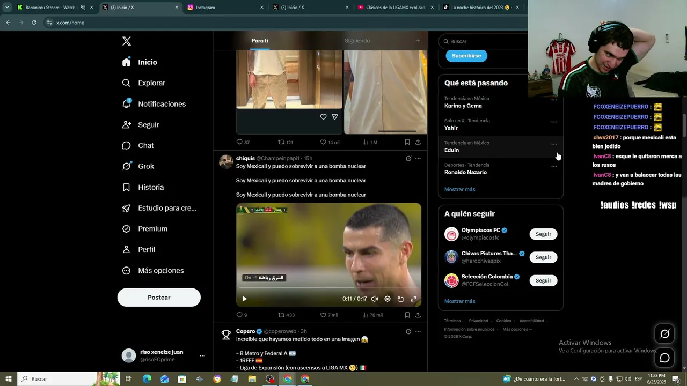Open more options on chiquis post
Image resolution: width=687 pixels, height=386 pixels.
tap(418, 159)
